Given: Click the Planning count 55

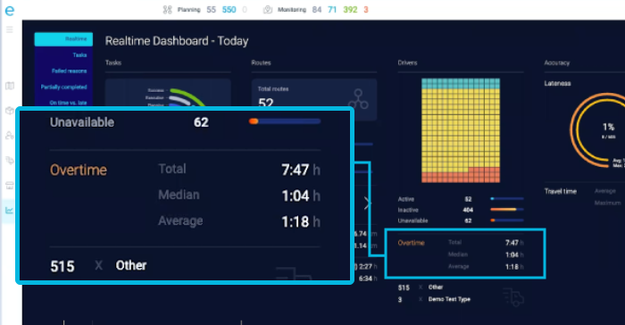Looking at the screenshot, I should 212,10.
